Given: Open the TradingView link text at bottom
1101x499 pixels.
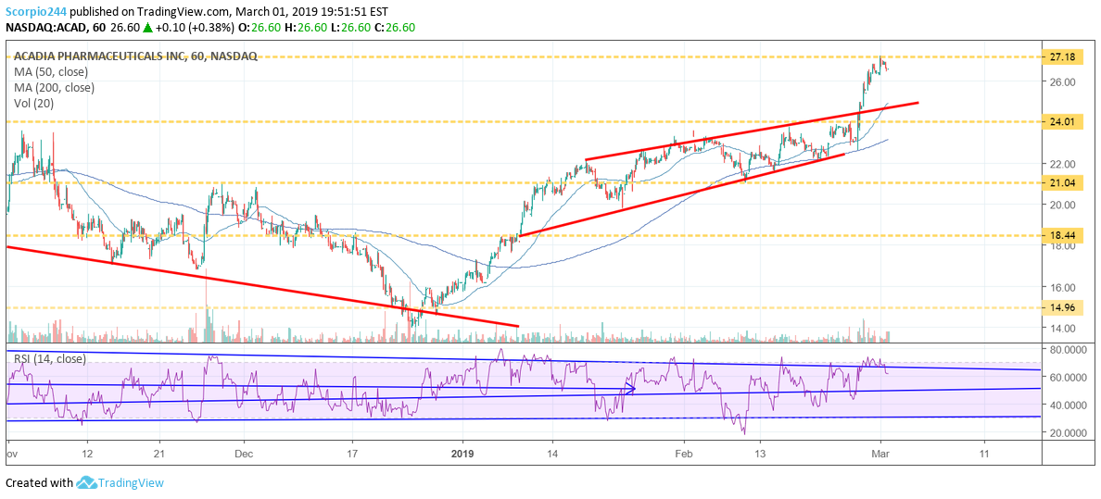Looking at the screenshot, I should tap(132, 482).
